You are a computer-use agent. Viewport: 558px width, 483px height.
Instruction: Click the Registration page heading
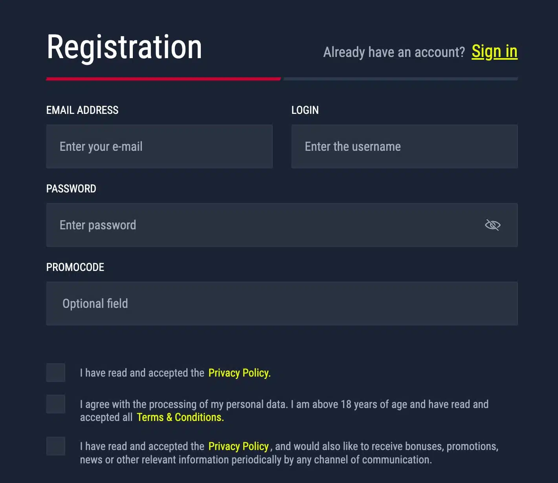point(124,48)
